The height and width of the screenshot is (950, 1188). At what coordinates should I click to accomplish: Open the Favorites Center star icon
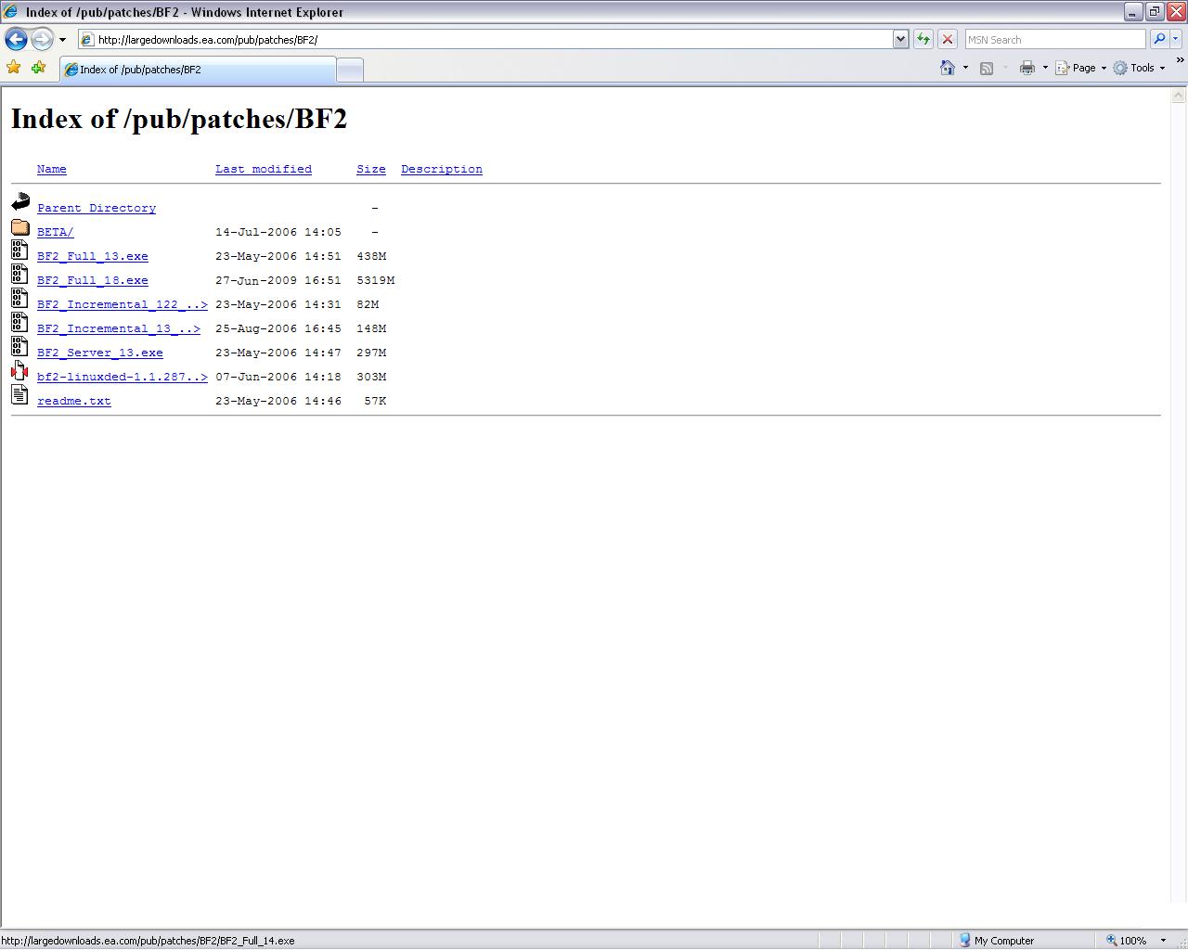point(14,68)
